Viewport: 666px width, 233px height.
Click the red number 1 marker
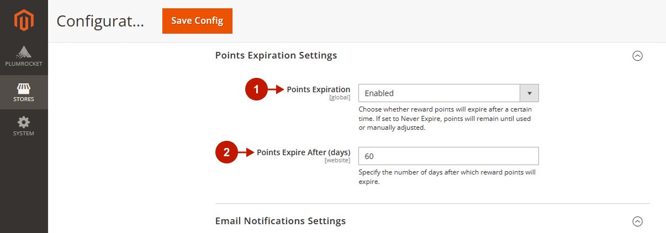point(256,90)
